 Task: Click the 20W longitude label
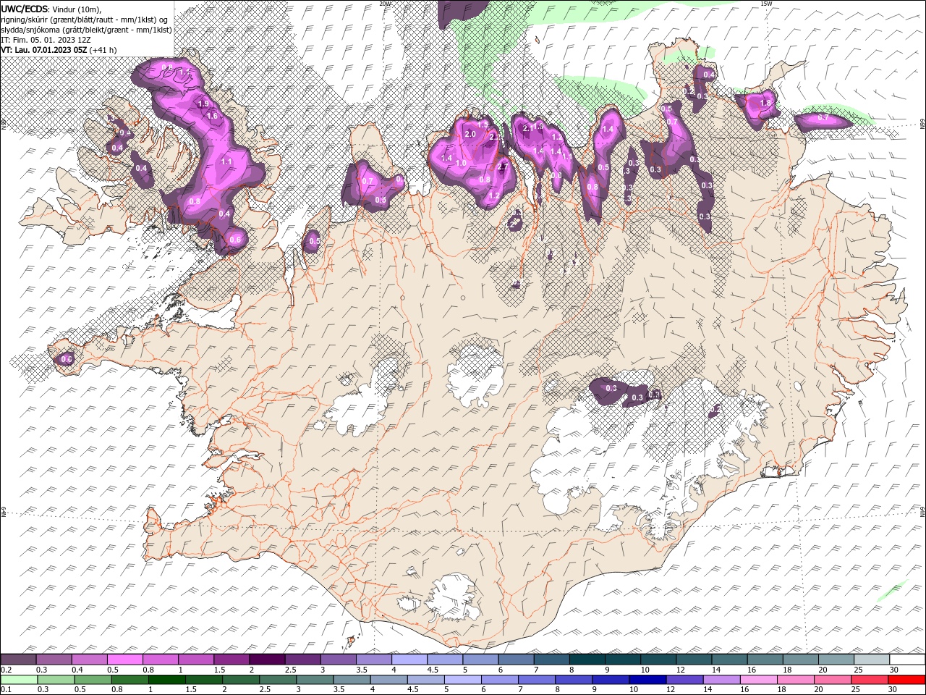click(x=385, y=4)
